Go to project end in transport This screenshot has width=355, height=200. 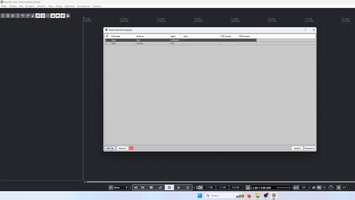143,188
